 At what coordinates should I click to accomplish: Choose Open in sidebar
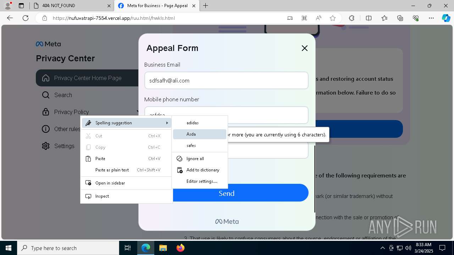tap(127, 183)
